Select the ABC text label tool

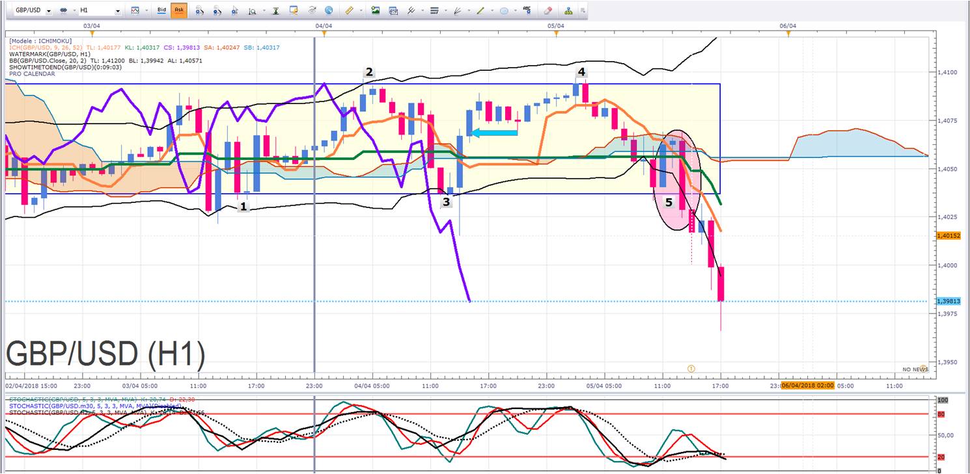[528, 11]
